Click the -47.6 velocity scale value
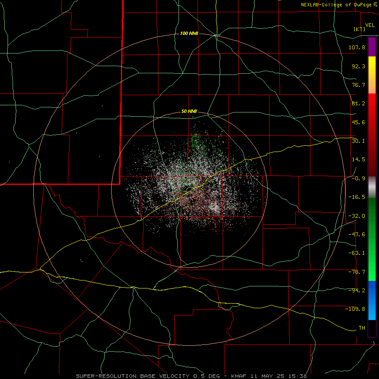Screen dimensions: 379x379 pyautogui.click(x=357, y=235)
